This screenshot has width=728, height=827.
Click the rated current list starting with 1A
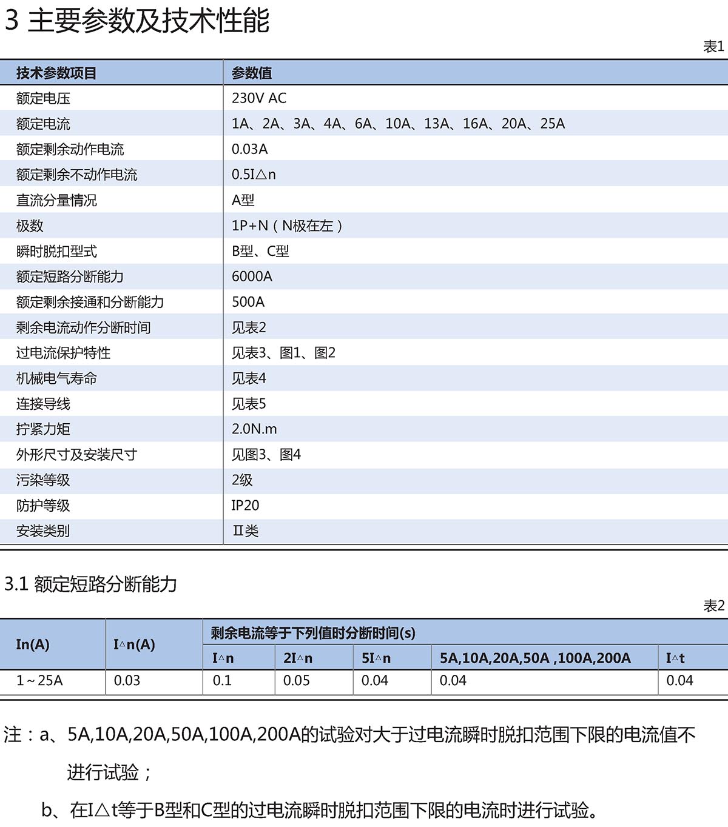pyautogui.click(x=398, y=124)
